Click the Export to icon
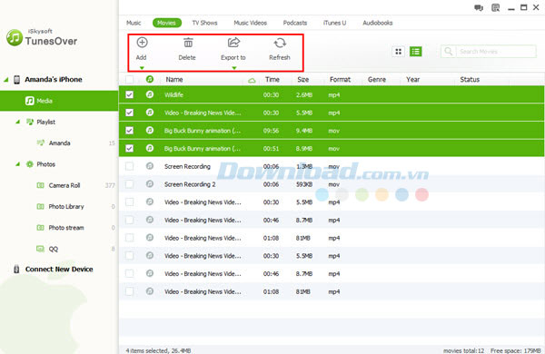The width and height of the screenshot is (545, 354). click(x=233, y=43)
